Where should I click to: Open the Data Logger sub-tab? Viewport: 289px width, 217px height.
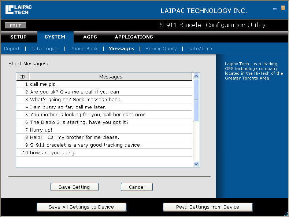click(45, 49)
